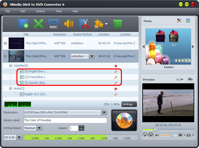Sort by the Title column header

coord(26,34)
